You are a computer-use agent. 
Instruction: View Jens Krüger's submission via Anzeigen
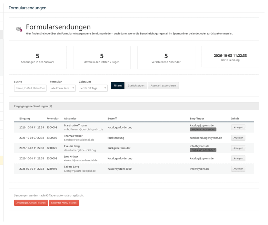coord(238,158)
